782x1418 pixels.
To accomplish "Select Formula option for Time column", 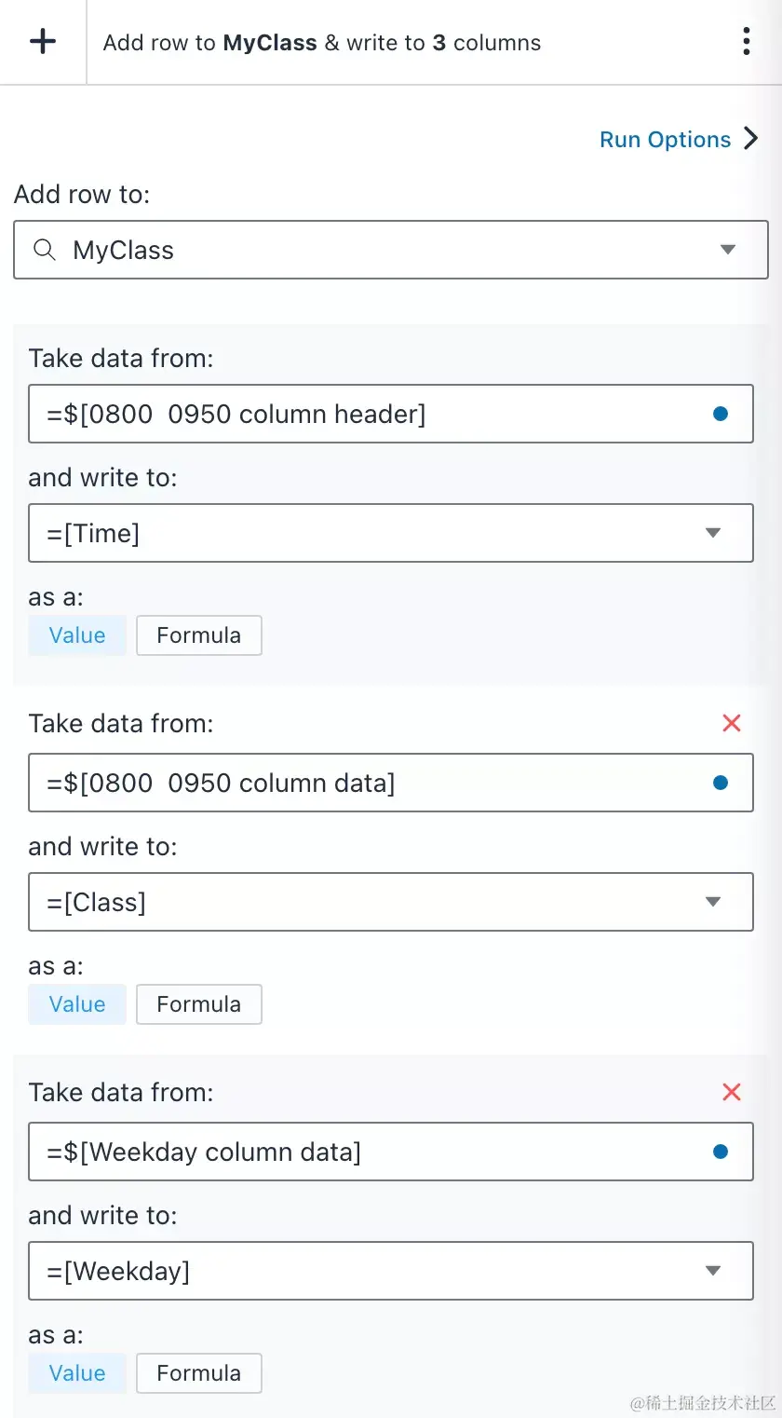I will (198, 635).
